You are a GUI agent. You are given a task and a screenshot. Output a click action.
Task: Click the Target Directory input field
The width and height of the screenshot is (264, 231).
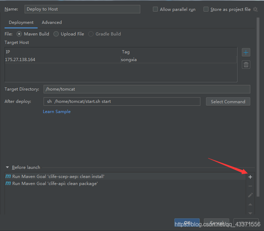147,89
